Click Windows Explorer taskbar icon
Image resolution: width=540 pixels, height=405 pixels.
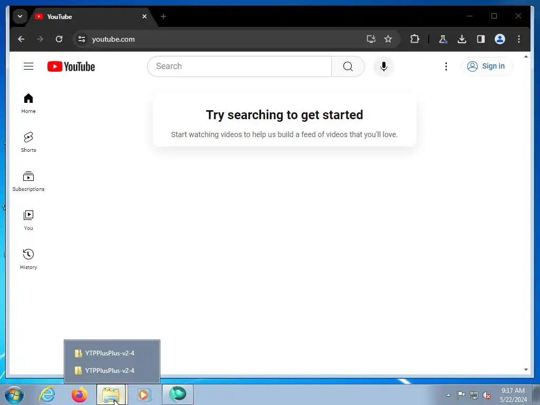tap(112, 394)
